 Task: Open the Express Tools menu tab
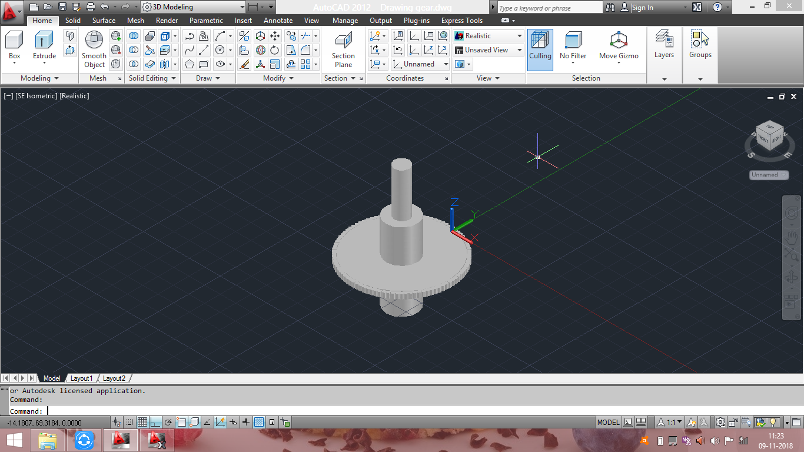coord(461,20)
